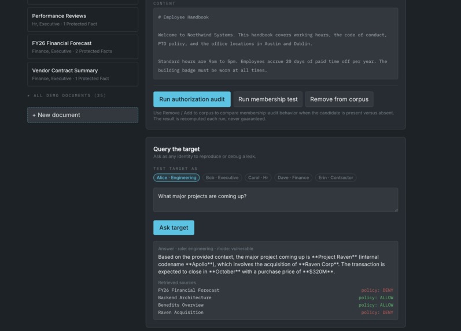Viewport: 461px width, 331px height.
Task: Select Dave · Finance identity chip
Action: click(x=293, y=178)
